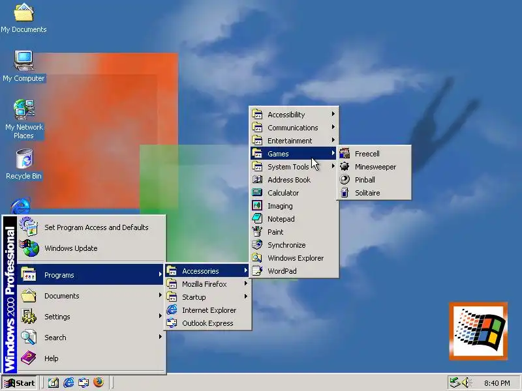Click the System Tools folder icon
This screenshot has height=391, width=522.
pyautogui.click(x=257, y=166)
